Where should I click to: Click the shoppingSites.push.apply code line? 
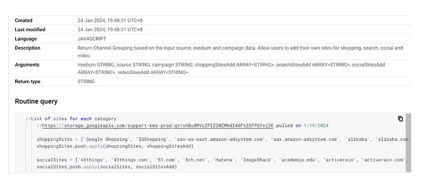pyautogui.click(x=115, y=146)
